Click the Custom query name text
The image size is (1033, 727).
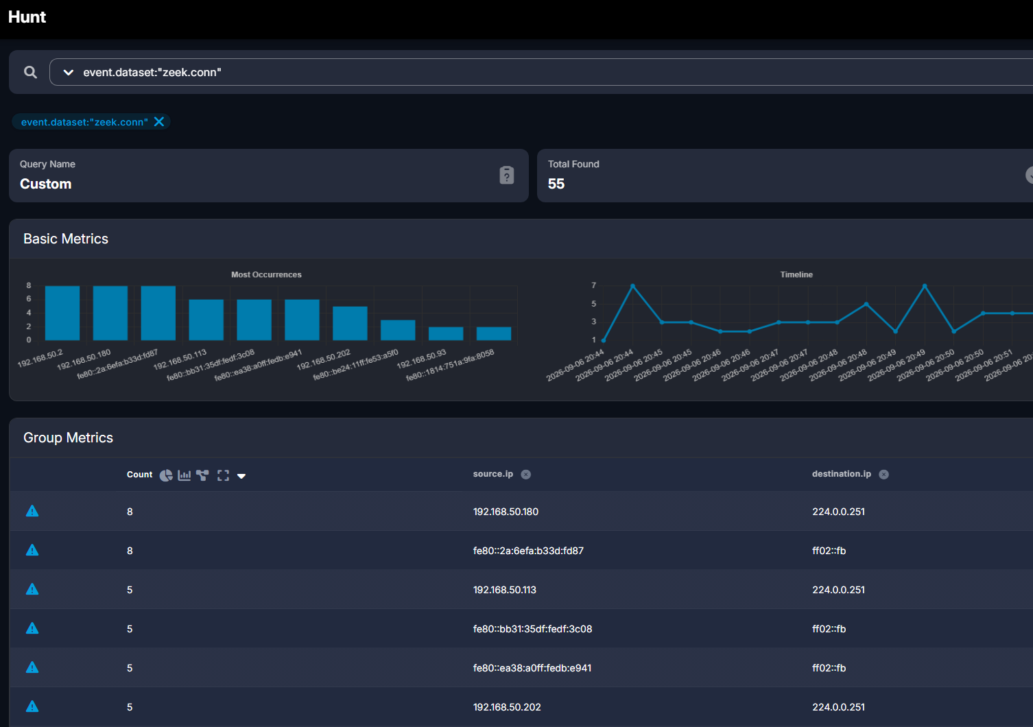pos(45,184)
